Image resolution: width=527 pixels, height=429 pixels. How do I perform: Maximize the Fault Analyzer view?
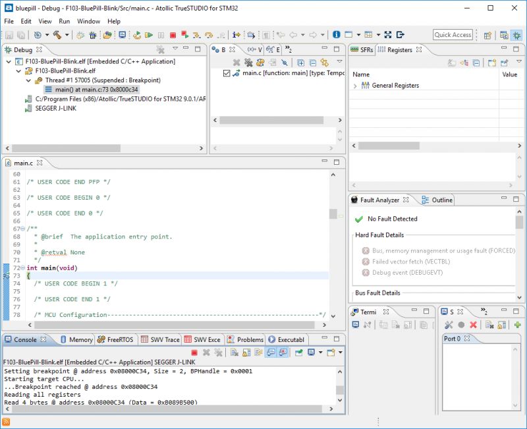click(x=516, y=199)
